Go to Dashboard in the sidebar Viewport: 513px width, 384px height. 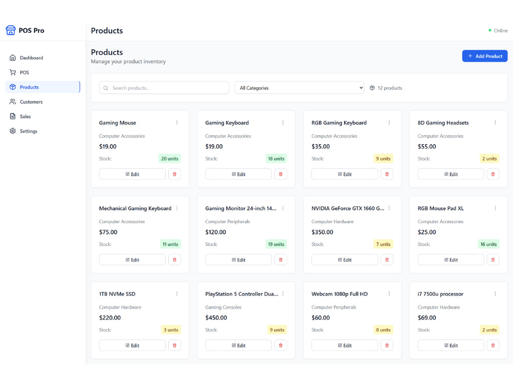(43, 58)
